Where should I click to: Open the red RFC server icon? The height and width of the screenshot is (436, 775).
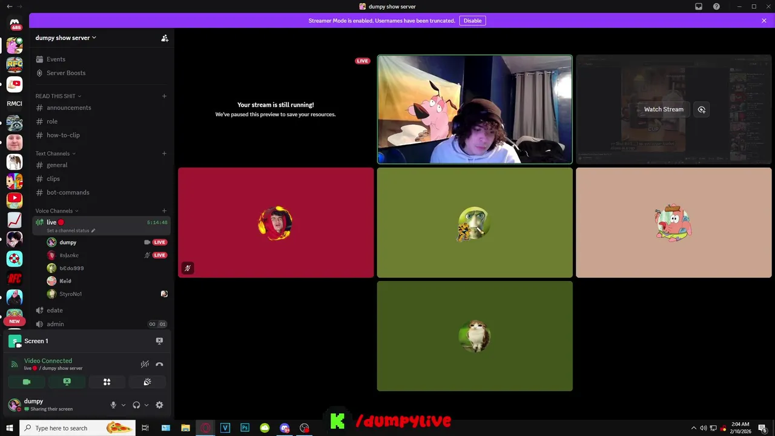click(x=15, y=279)
